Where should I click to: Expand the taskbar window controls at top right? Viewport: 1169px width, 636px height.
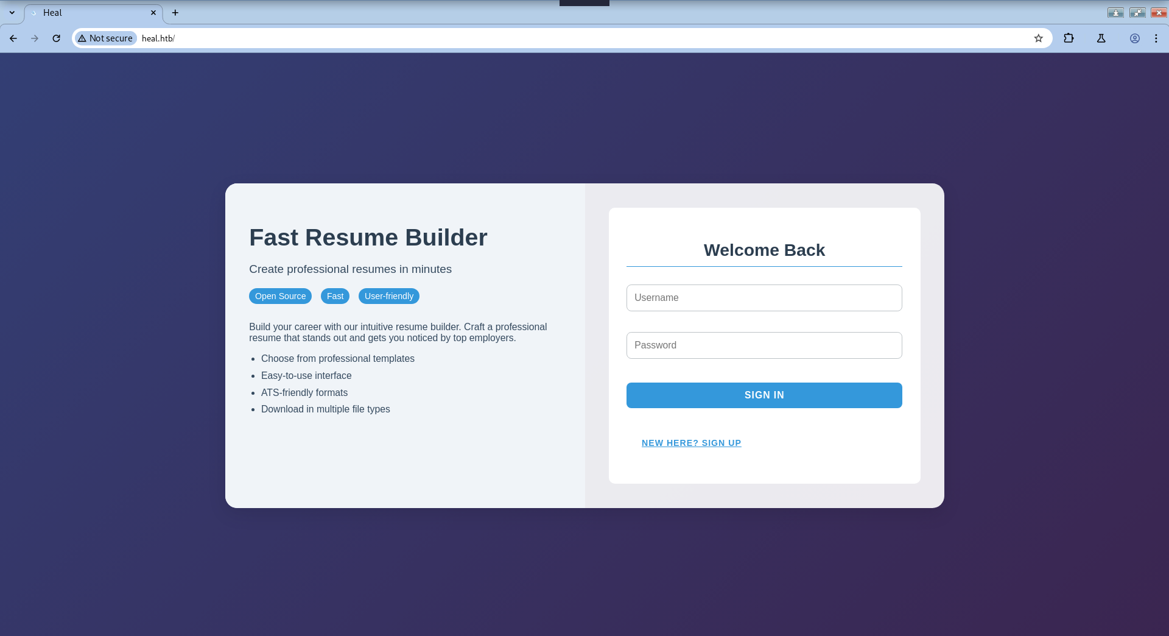coord(1137,12)
